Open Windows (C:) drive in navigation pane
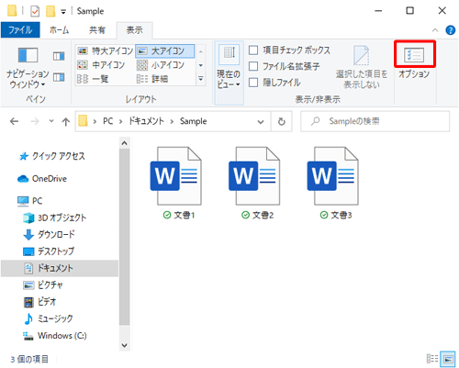The image size is (459, 368). pos(55,336)
